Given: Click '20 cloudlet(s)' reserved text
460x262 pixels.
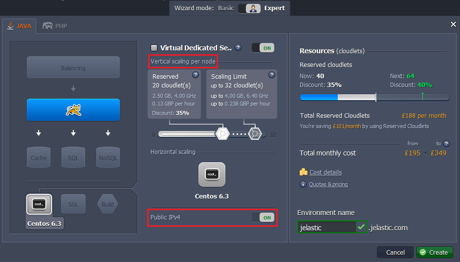Looking at the screenshot, I should tap(172, 86).
